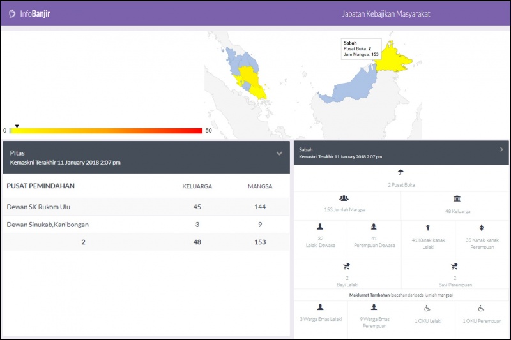Click the Sabah panel header title

click(x=306, y=150)
